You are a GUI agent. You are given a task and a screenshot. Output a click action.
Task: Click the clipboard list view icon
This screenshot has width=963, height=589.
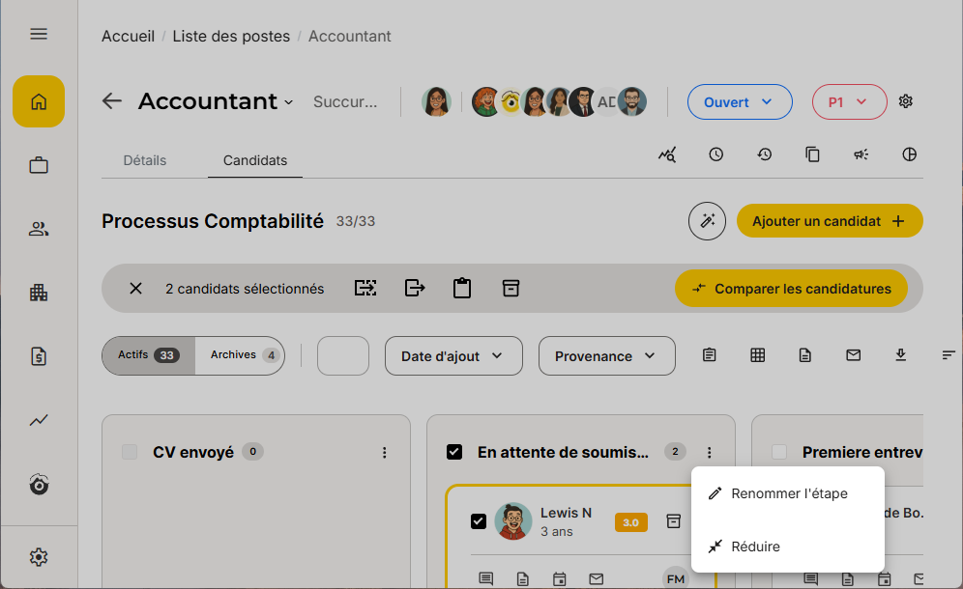(x=710, y=355)
